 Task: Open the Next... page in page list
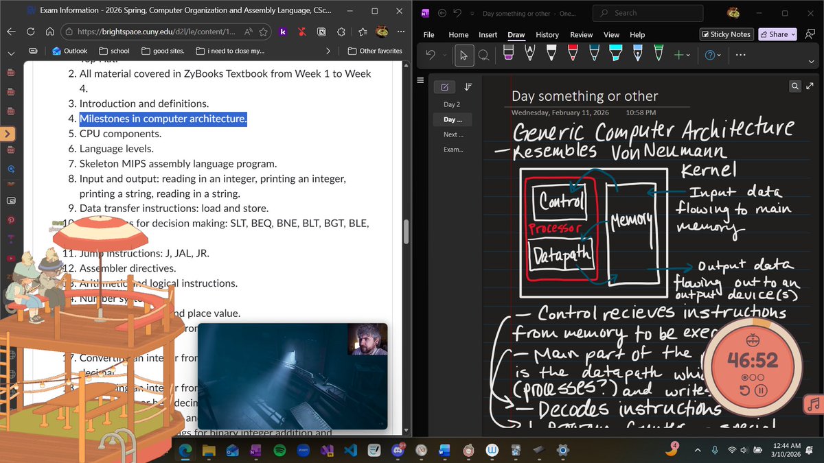click(x=452, y=134)
